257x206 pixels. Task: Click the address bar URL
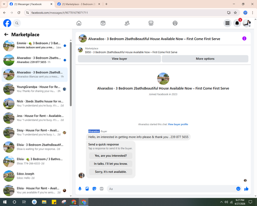tap(60, 13)
